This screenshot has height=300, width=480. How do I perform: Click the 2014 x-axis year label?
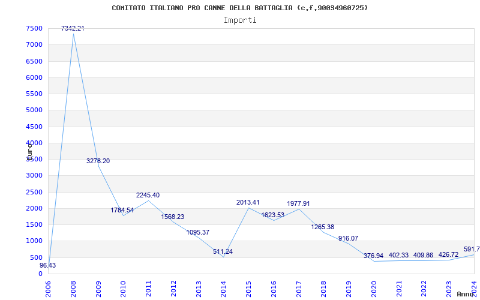pos(223,289)
